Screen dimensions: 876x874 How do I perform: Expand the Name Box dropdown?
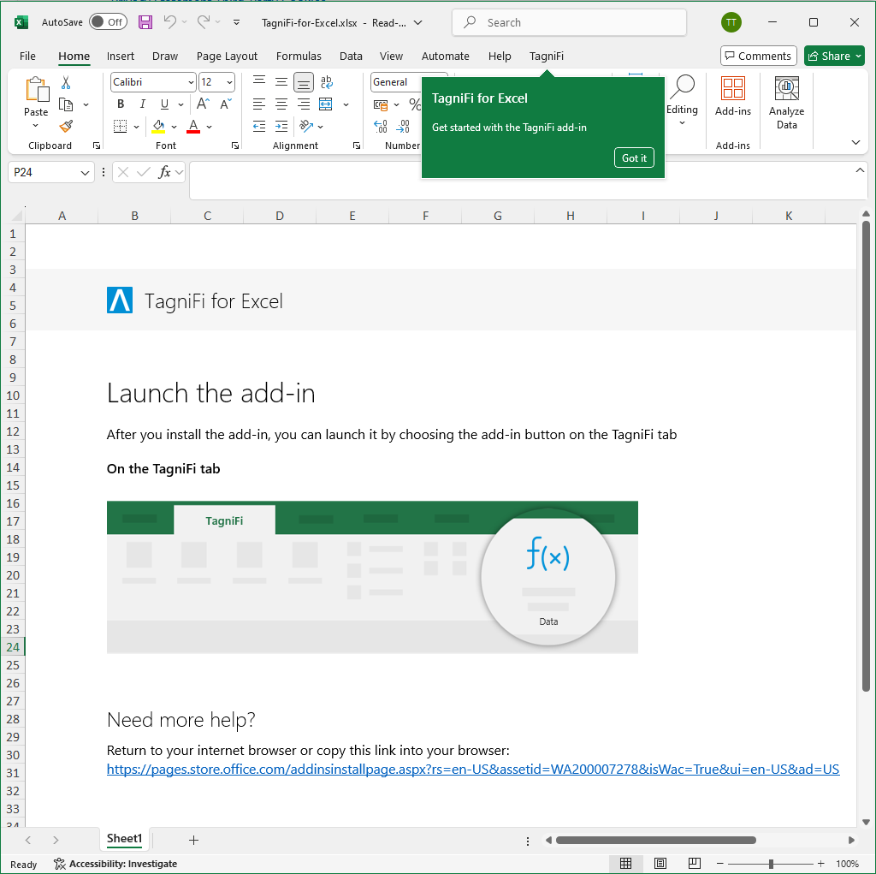pos(85,173)
